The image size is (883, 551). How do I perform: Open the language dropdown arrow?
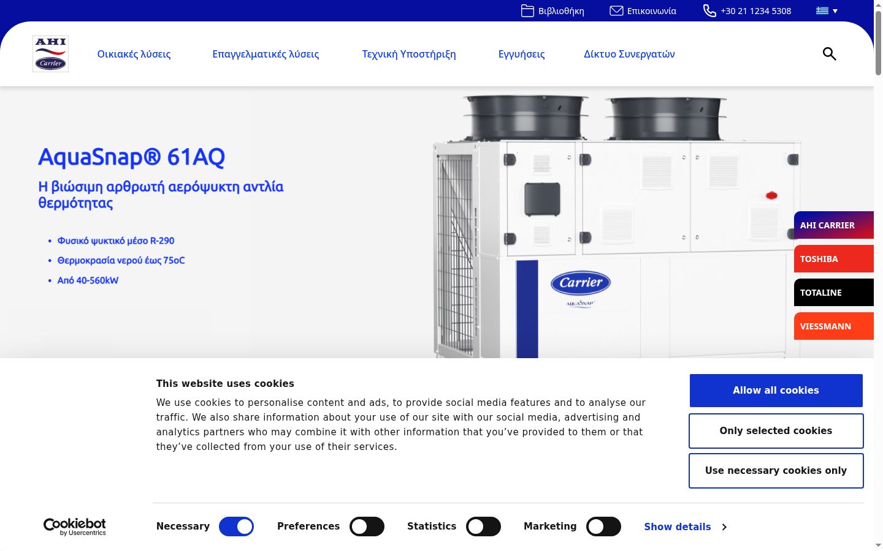(x=835, y=11)
